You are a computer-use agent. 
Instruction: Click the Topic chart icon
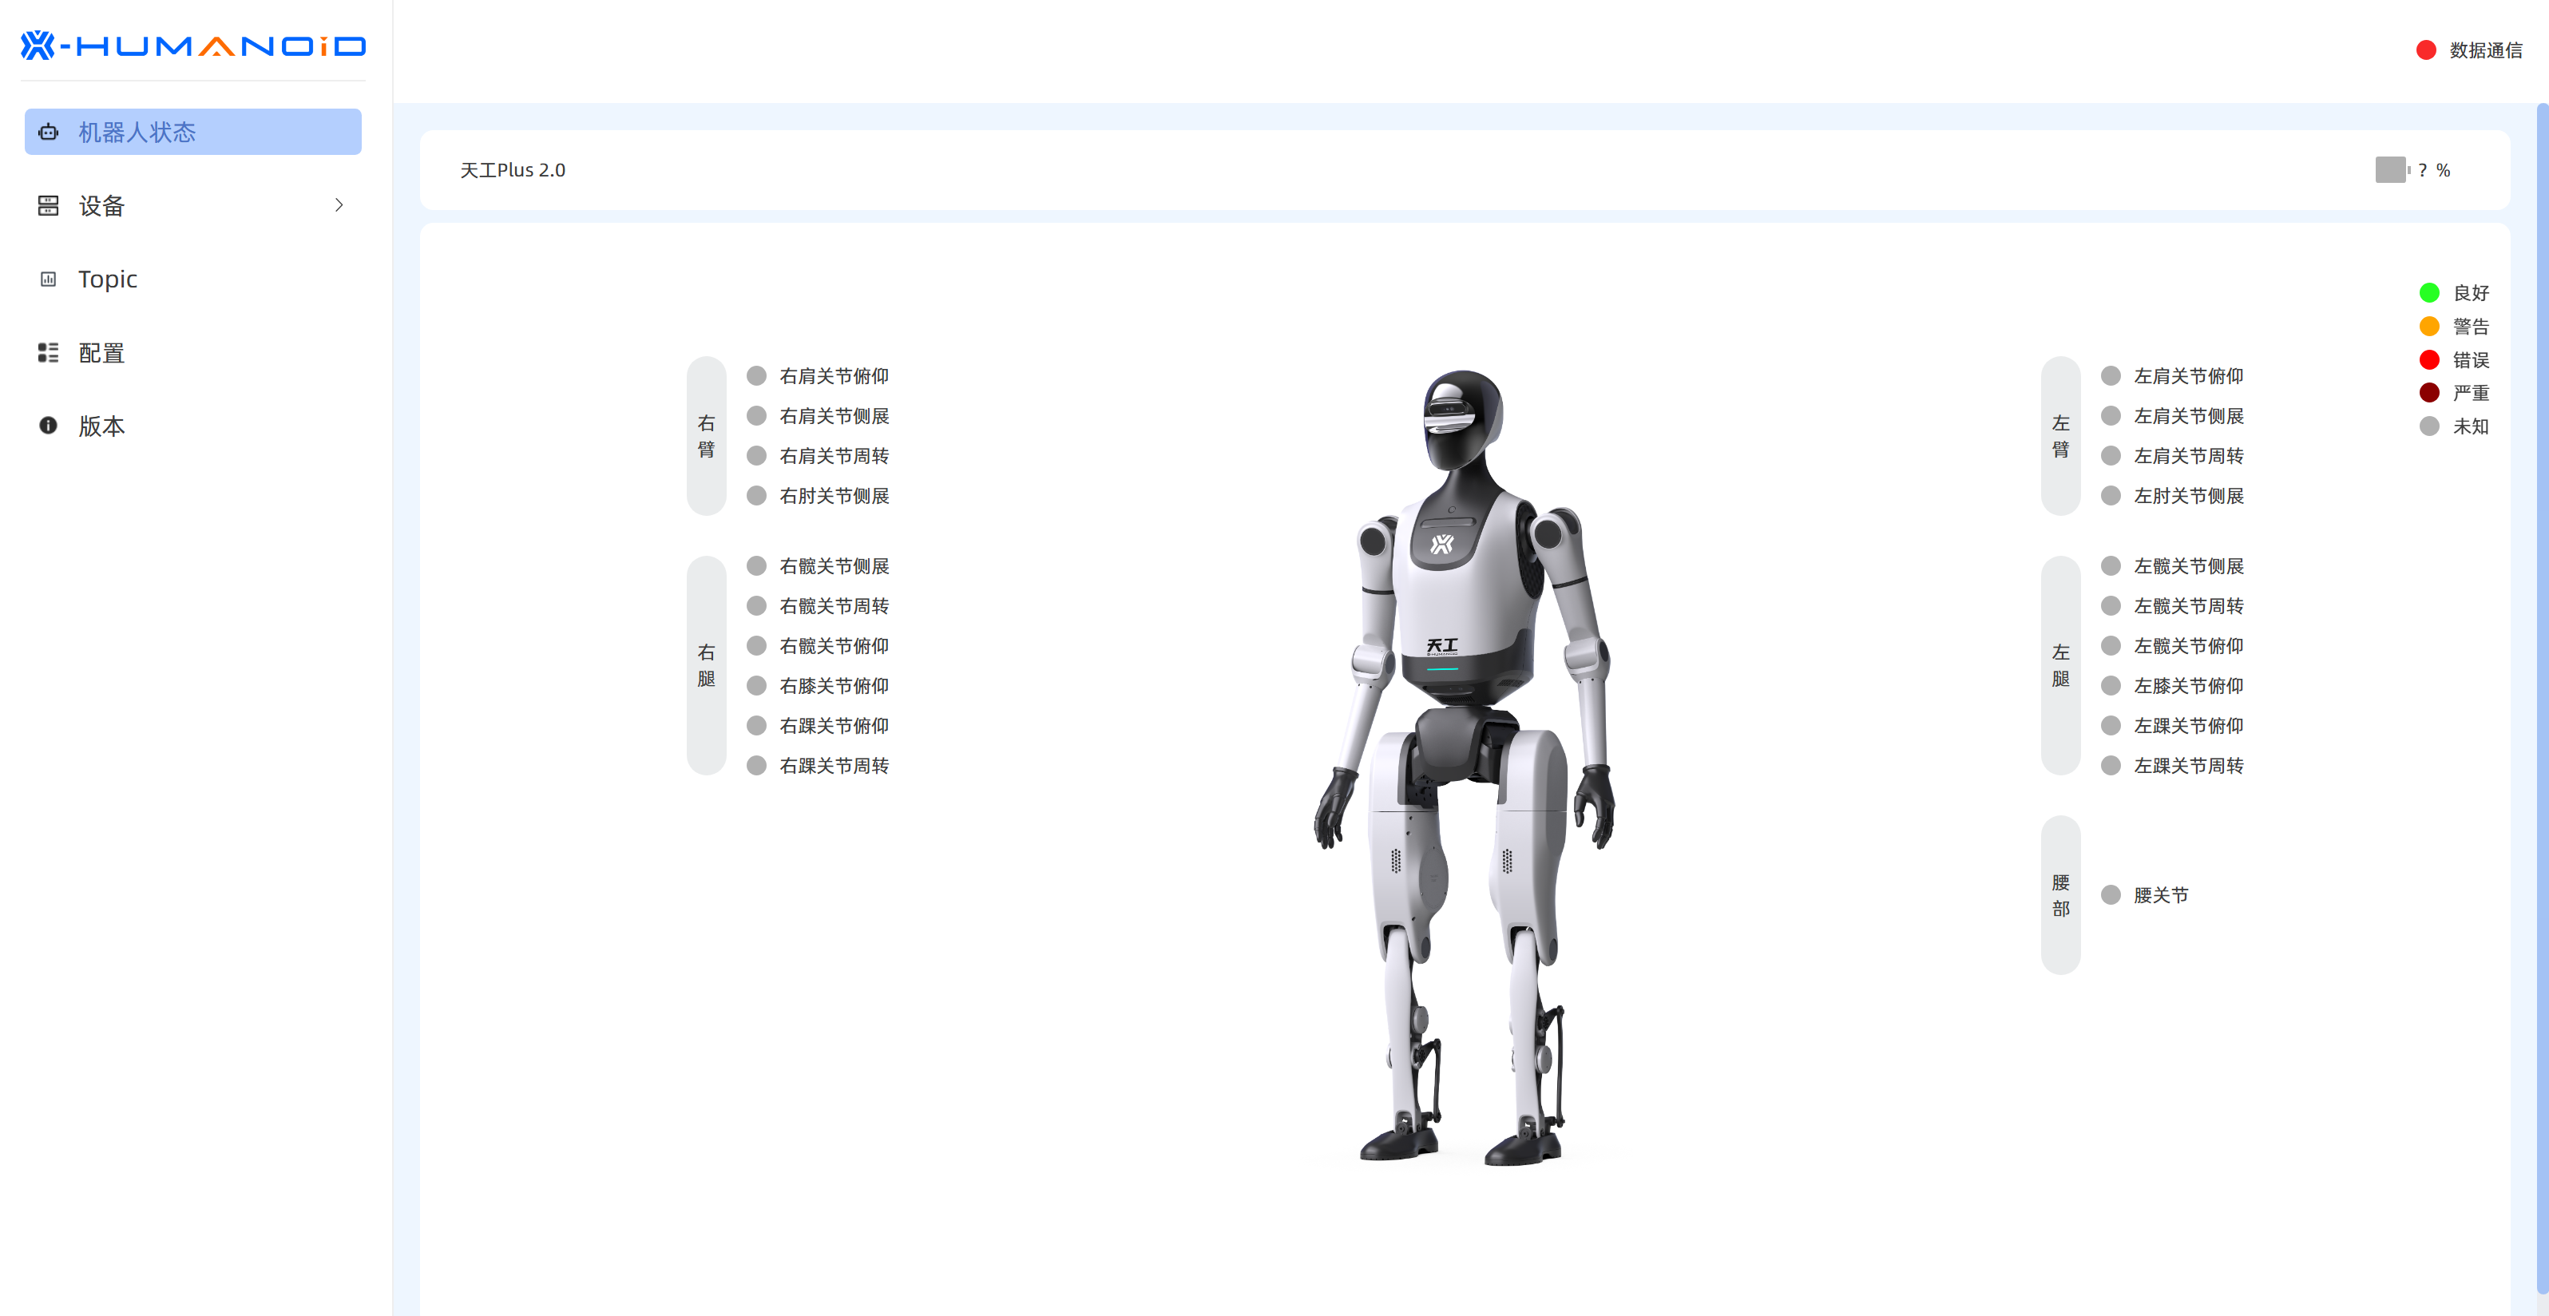[47, 279]
